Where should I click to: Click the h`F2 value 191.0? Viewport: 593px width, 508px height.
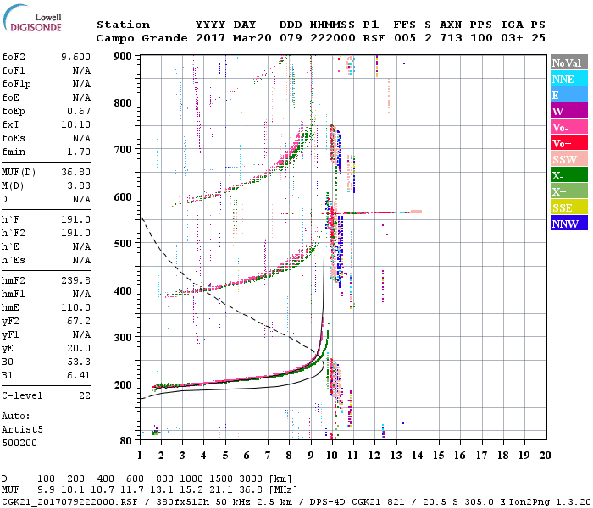(x=75, y=233)
